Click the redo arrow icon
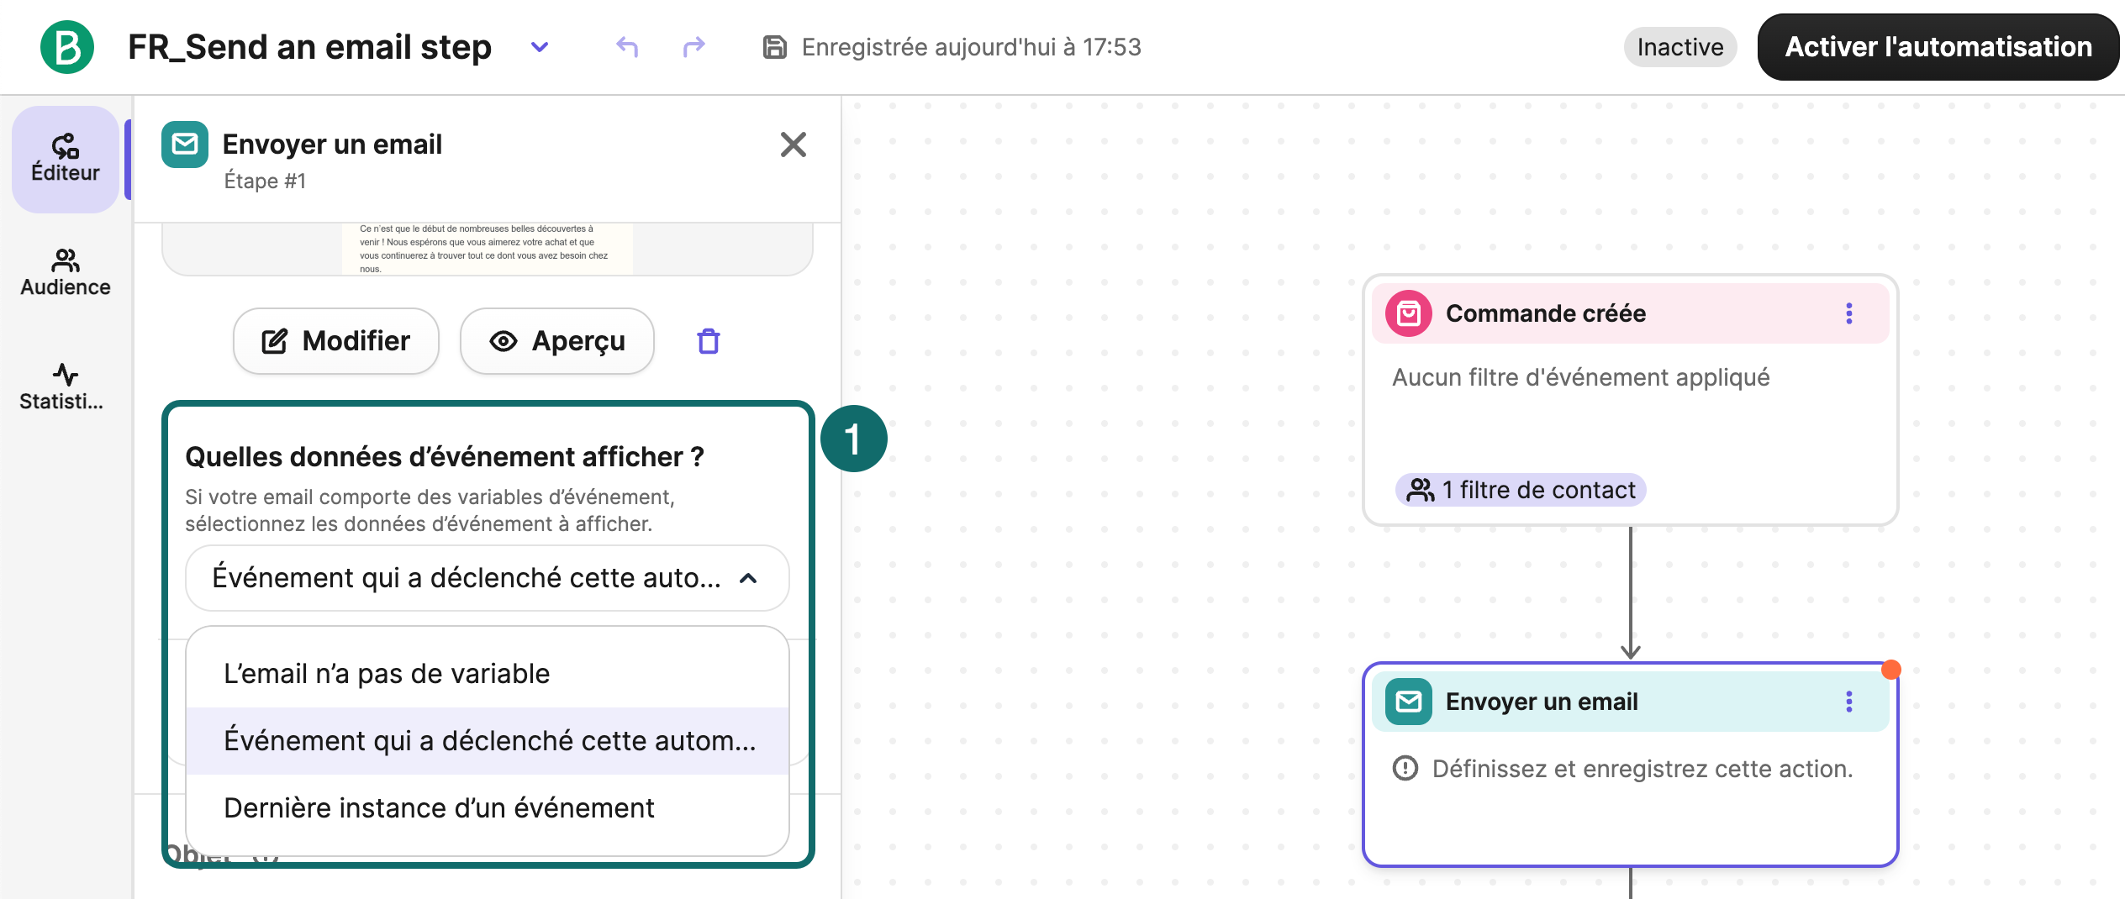The image size is (2125, 899). click(x=693, y=47)
